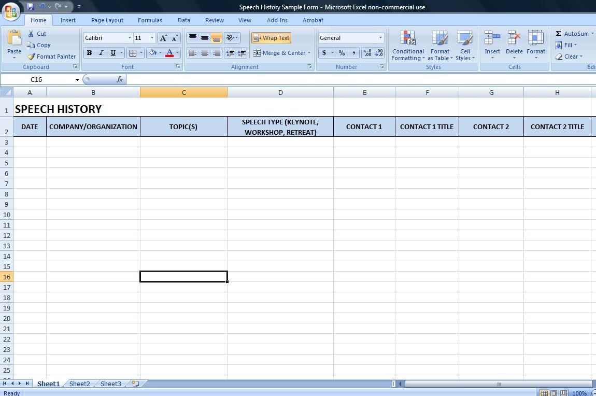Click the Center align text icon
Image resolution: width=596 pixels, height=396 pixels.
pos(205,53)
